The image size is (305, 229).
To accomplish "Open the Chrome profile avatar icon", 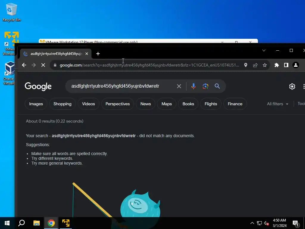I will 296,65.
